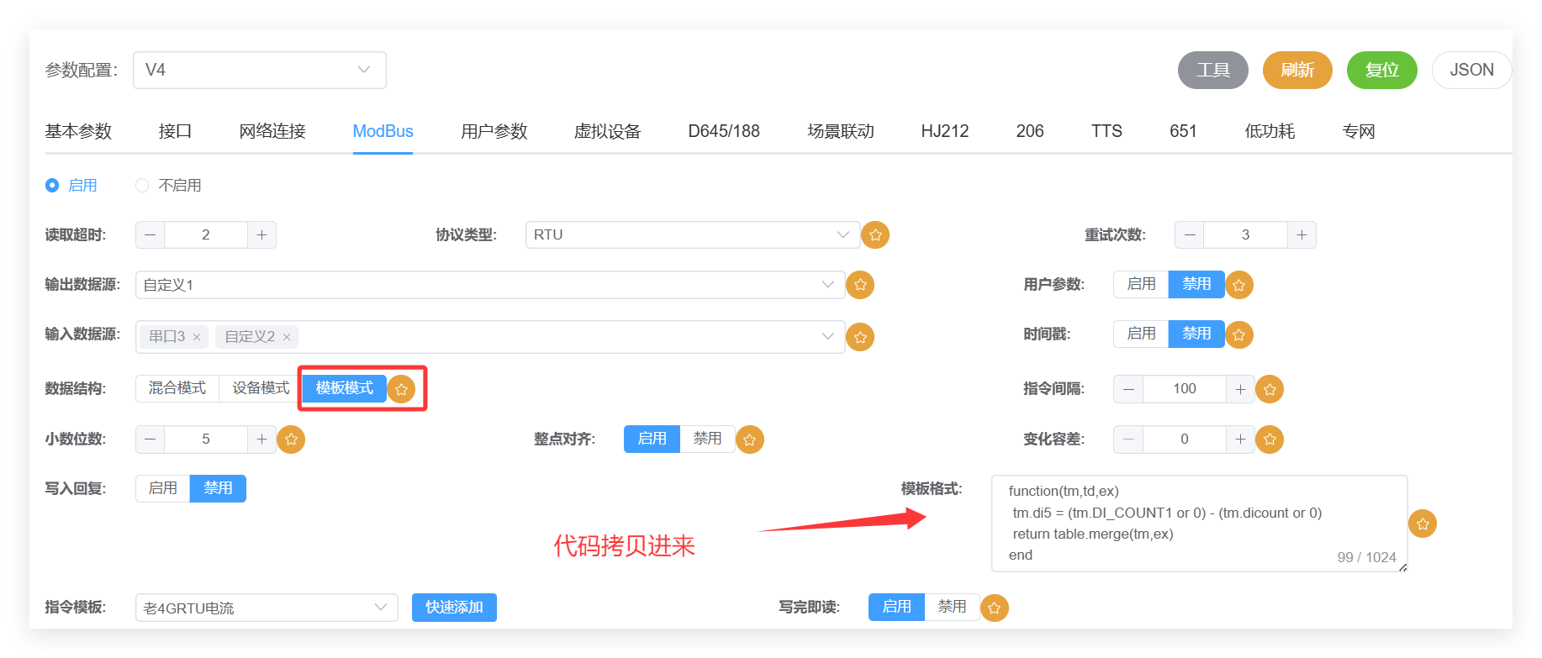Viewport: 1542px width, 658px height.
Task: Open the TTS tab
Action: tap(1106, 131)
